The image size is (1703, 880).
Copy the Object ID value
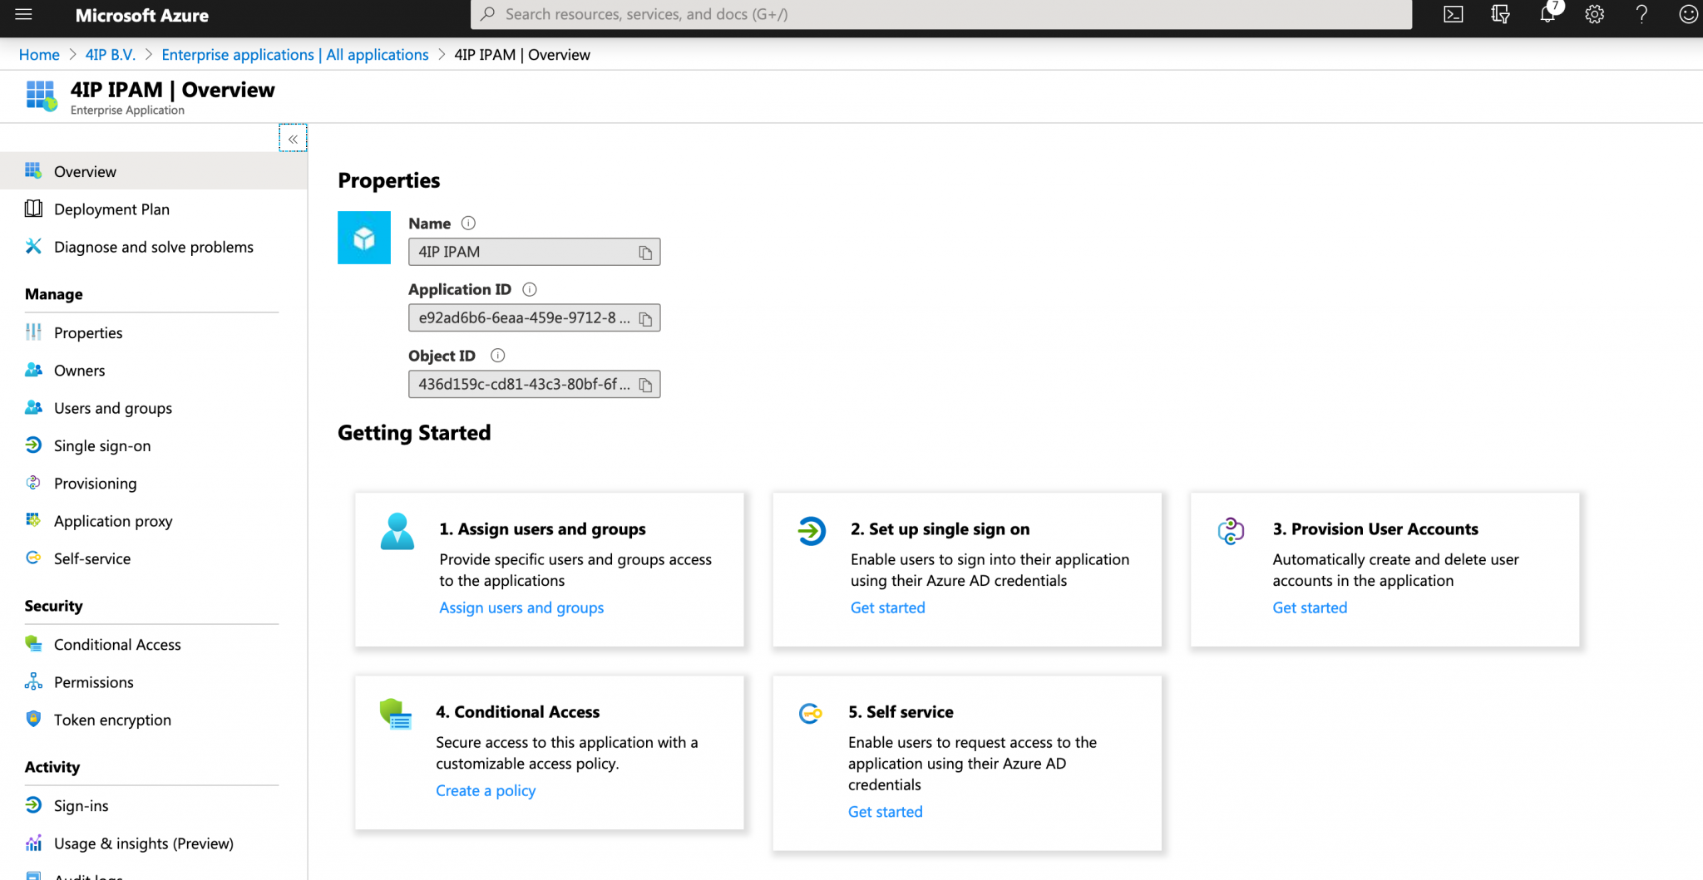coord(646,384)
